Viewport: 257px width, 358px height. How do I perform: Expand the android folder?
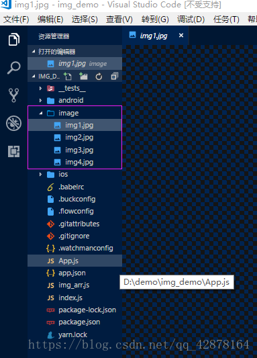pos(74,101)
